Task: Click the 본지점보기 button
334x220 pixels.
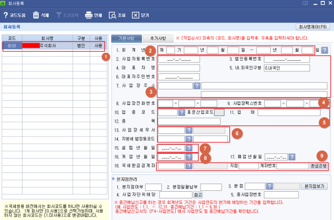Action: (314, 186)
